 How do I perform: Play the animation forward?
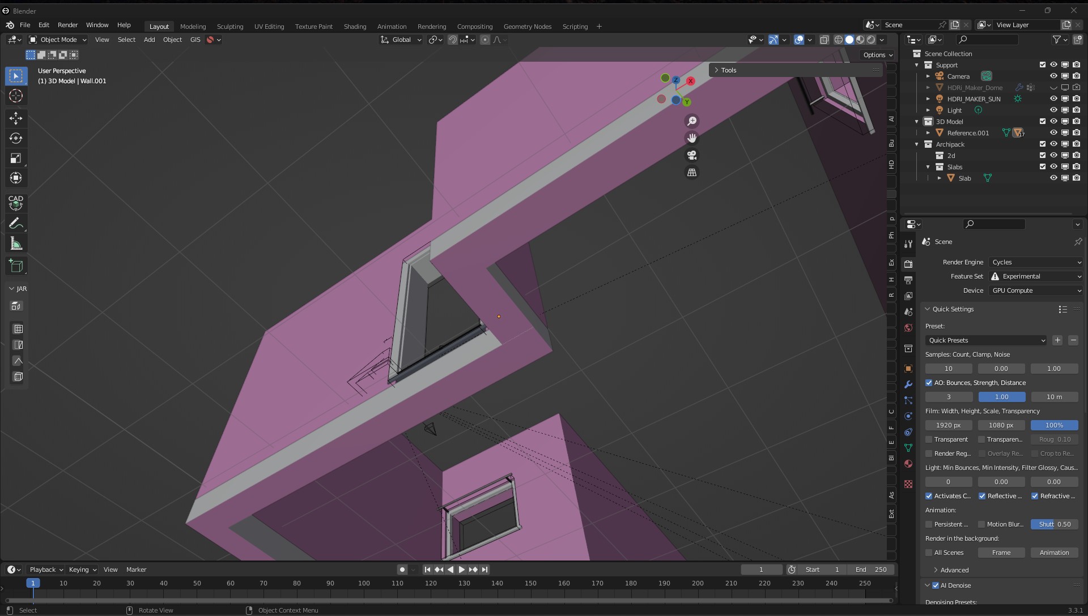pyautogui.click(x=461, y=570)
